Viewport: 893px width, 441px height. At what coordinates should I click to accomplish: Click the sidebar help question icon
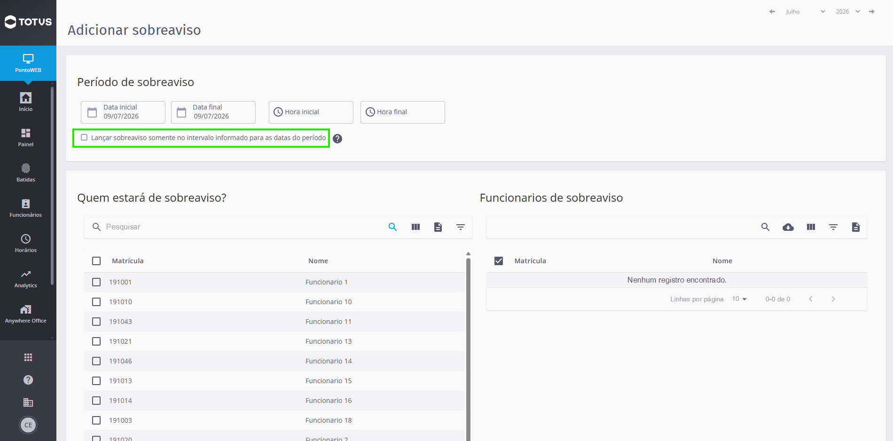click(28, 380)
